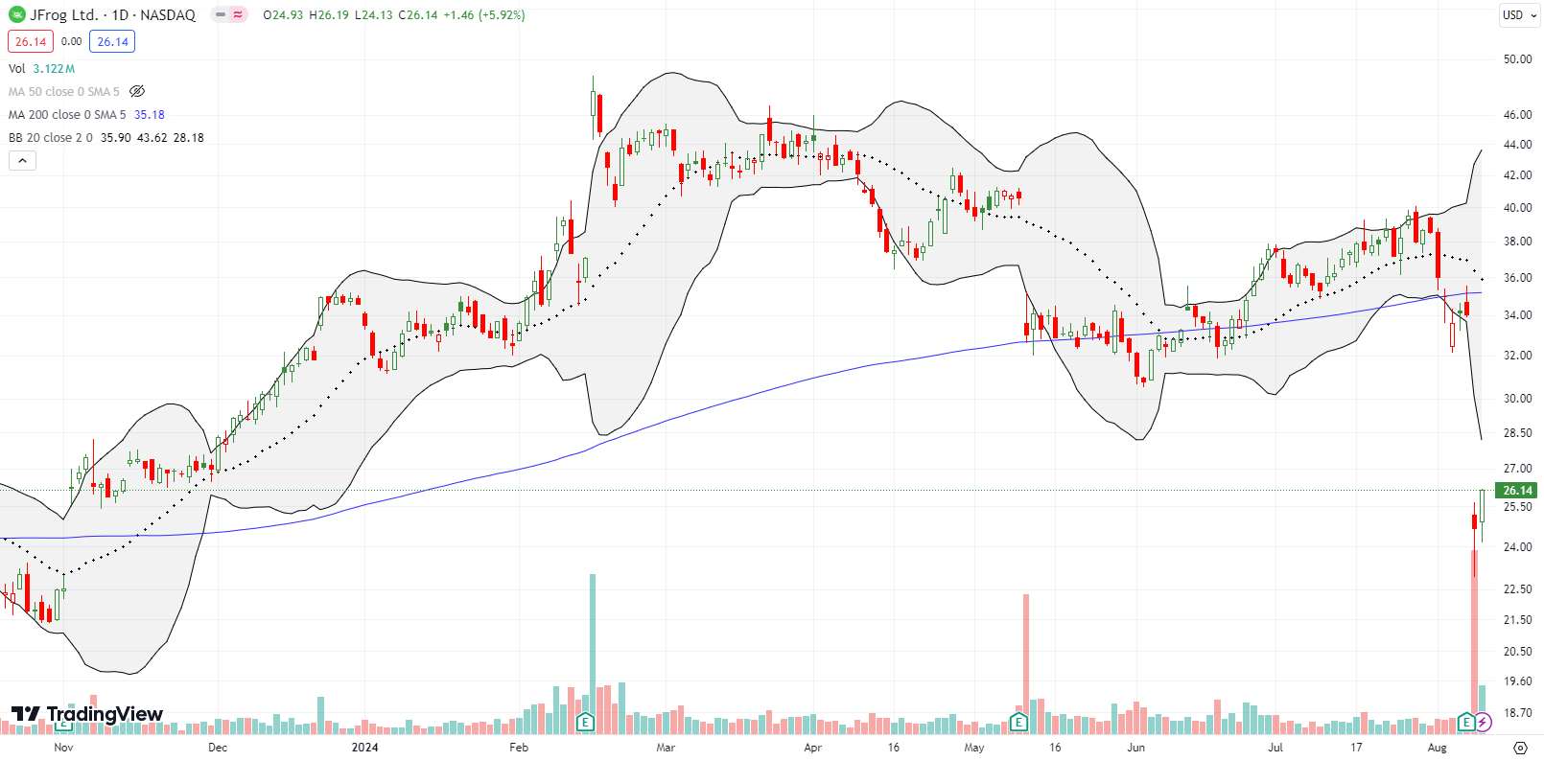The height and width of the screenshot is (761, 1544).
Task: Click the tall red May volume spike bar
Action: point(1026,662)
